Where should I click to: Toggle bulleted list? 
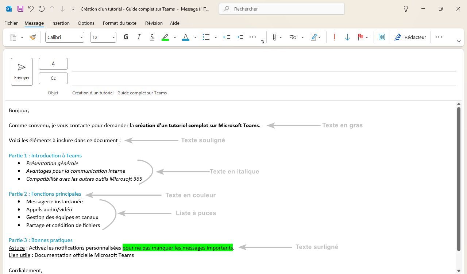pos(206,37)
